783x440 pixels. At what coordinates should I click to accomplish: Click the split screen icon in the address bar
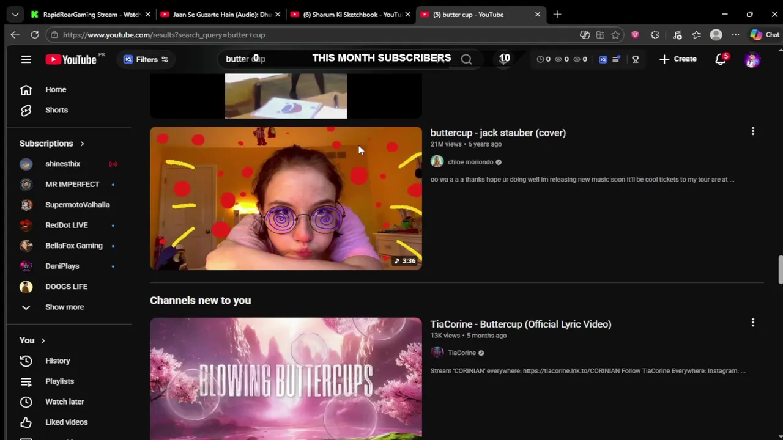[600, 35]
